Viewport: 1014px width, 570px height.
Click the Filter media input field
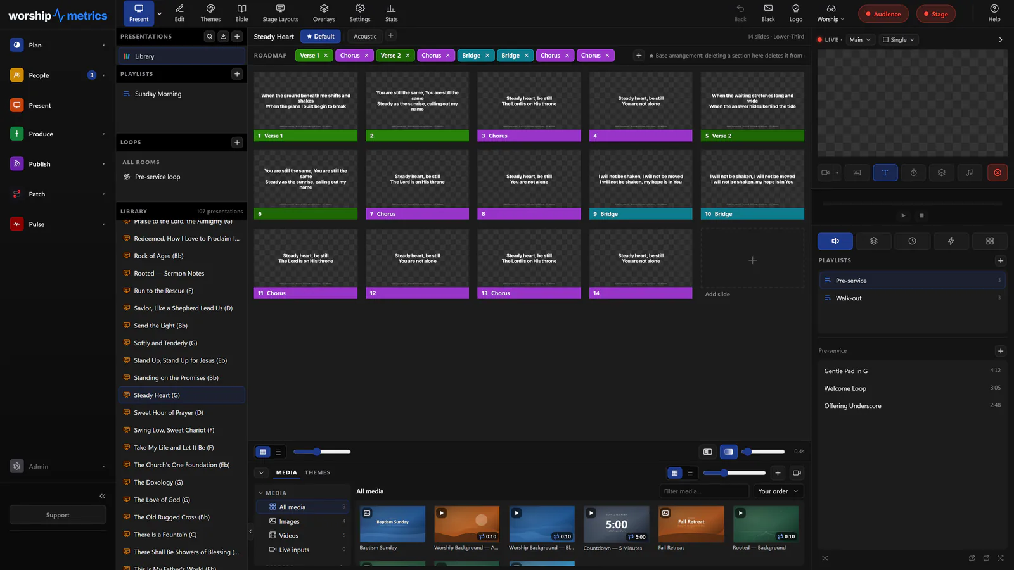(704, 491)
